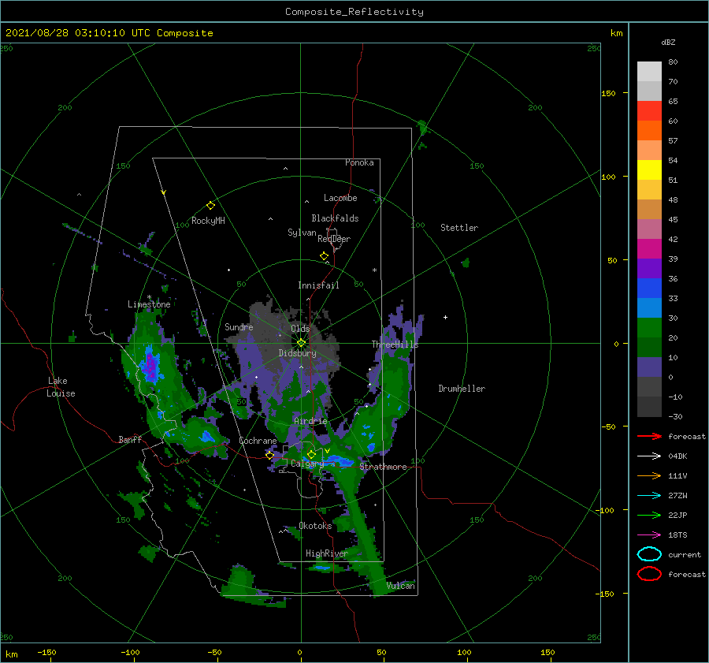The width and height of the screenshot is (709, 663).
Task: Click the red forecast ellipse legend icon
Action: pos(649,574)
